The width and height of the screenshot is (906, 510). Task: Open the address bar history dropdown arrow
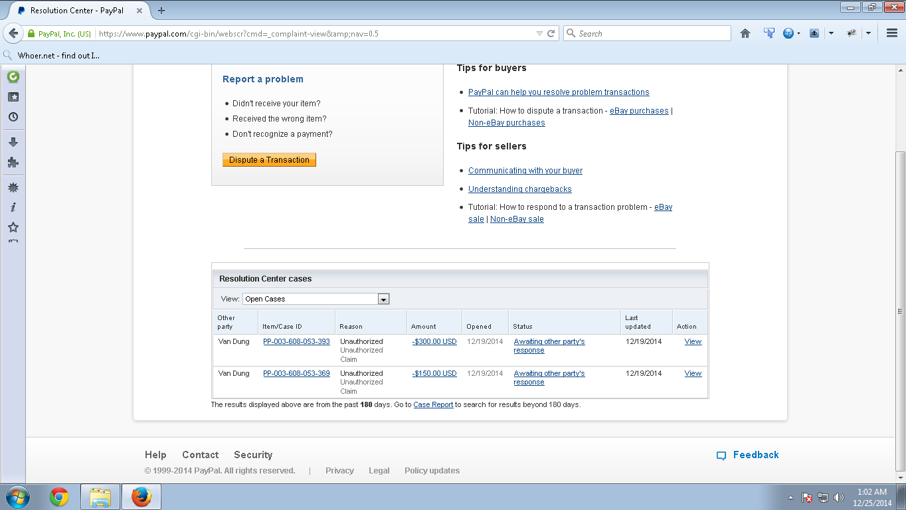click(539, 33)
